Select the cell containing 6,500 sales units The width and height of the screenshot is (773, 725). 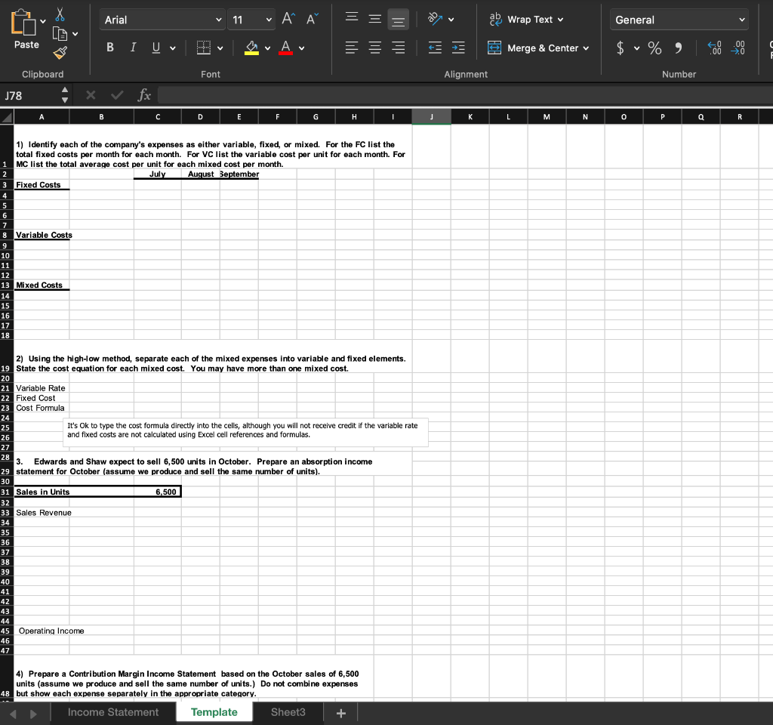[x=157, y=492]
